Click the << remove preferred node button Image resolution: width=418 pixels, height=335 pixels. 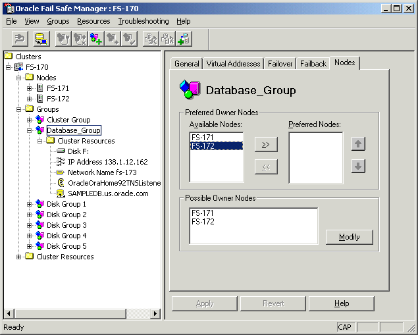pos(266,167)
